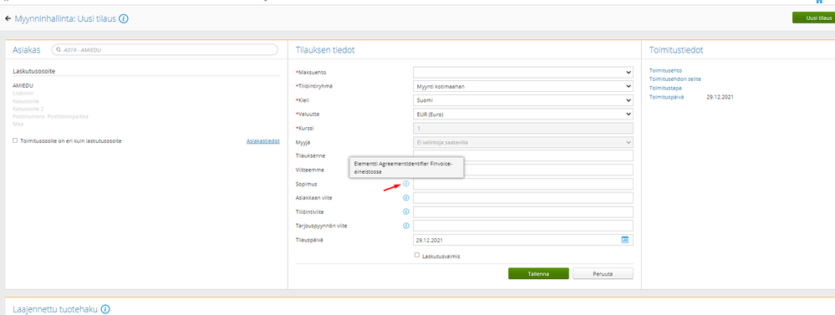Open the calendar picker for Tilauspäivä
Image resolution: width=835 pixels, height=315 pixels.
coord(625,240)
